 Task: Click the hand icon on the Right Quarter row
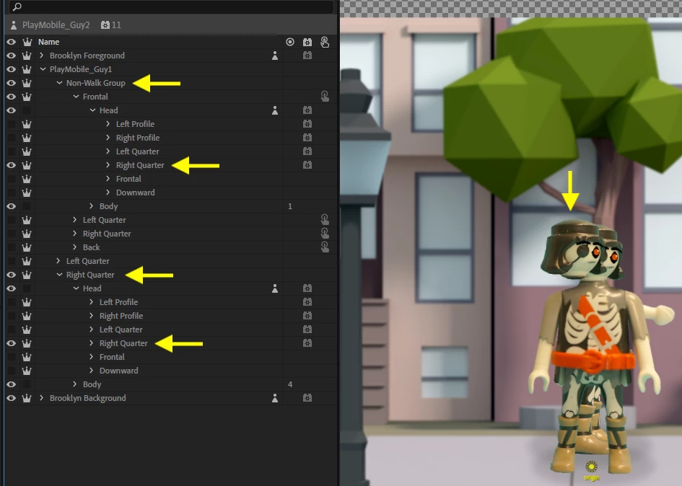pos(325,234)
